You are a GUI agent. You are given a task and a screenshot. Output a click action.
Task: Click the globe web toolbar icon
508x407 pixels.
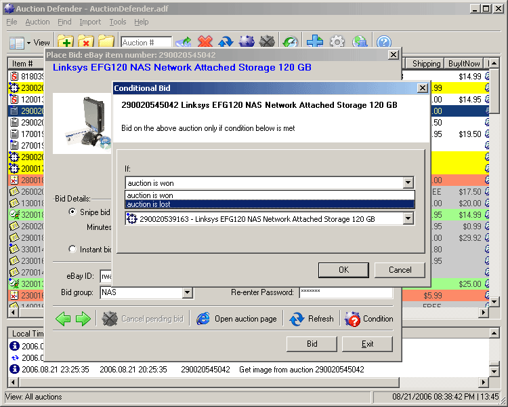360,42
